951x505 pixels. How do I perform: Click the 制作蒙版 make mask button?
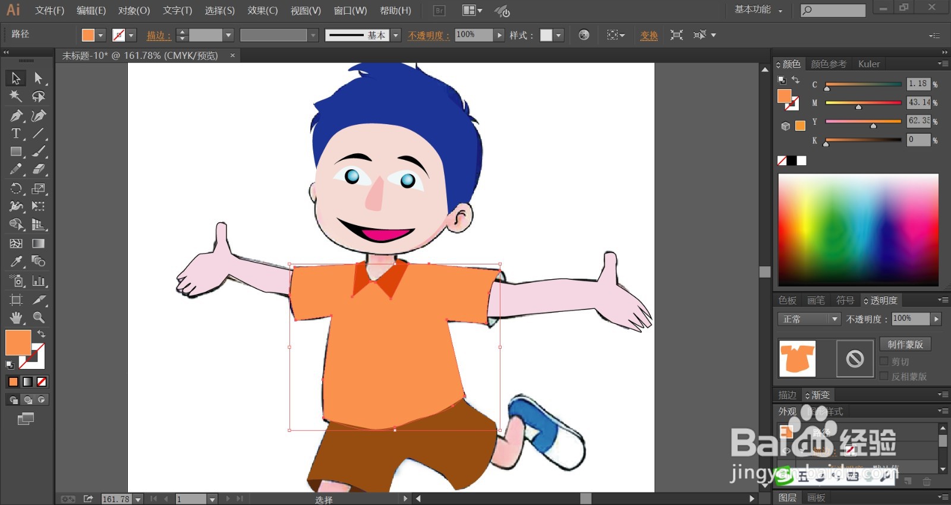[905, 345]
